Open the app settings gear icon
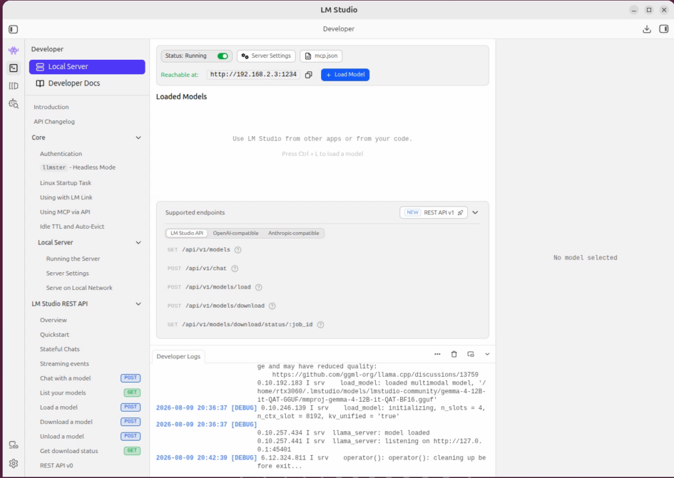Viewport: 674px width, 478px height. pyautogui.click(x=13, y=464)
